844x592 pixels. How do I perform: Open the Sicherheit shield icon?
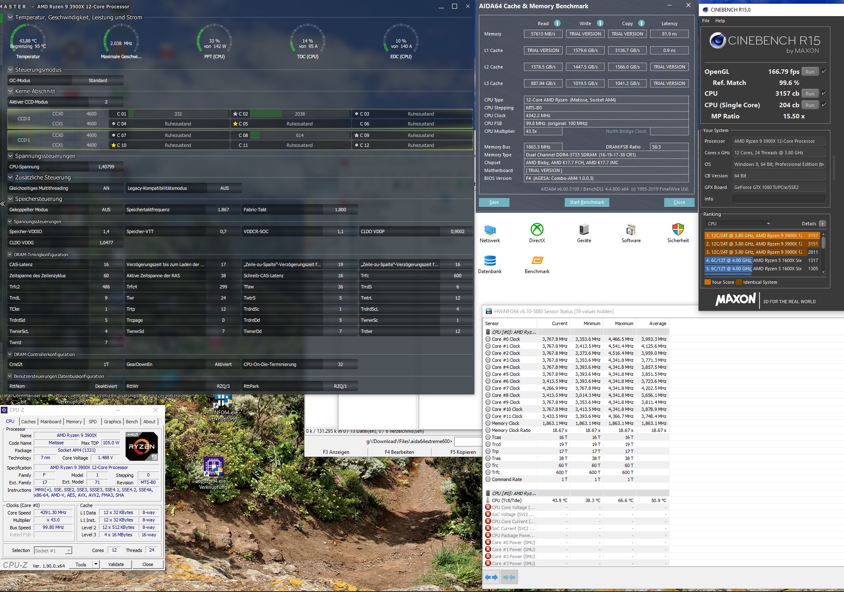coord(678,230)
